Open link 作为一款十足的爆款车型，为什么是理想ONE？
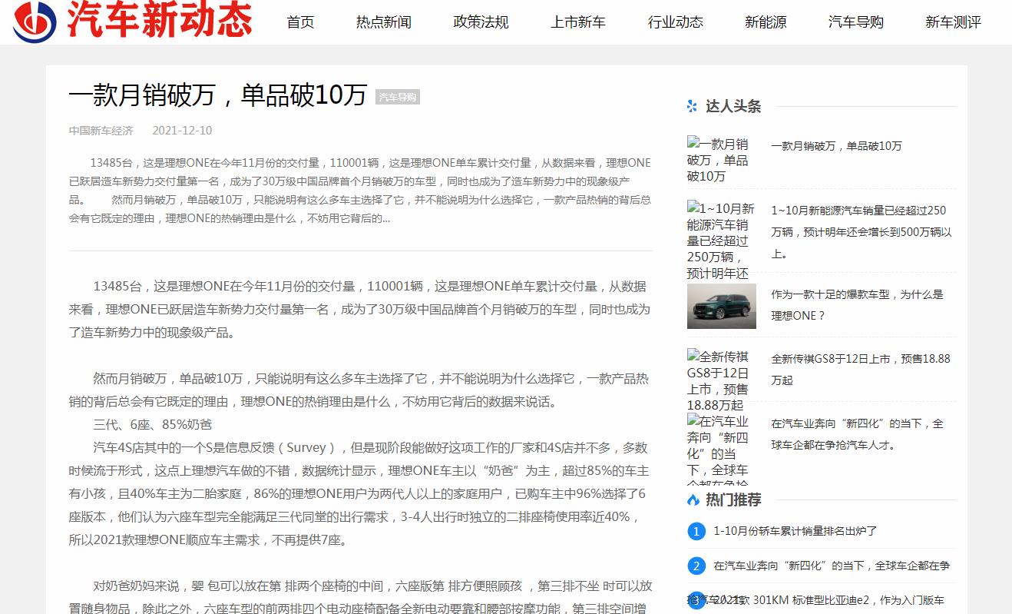The height and width of the screenshot is (614, 1012). [857, 305]
